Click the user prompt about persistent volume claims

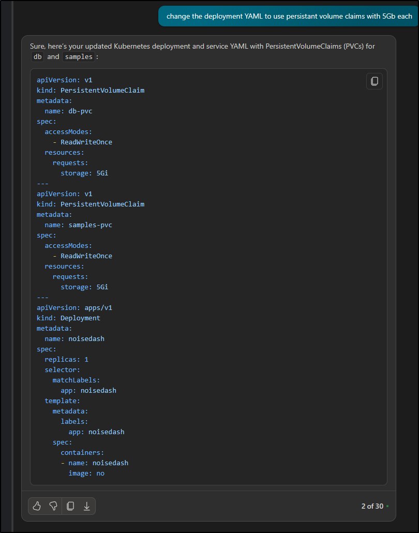pyautogui.click(x=289, y=17)
